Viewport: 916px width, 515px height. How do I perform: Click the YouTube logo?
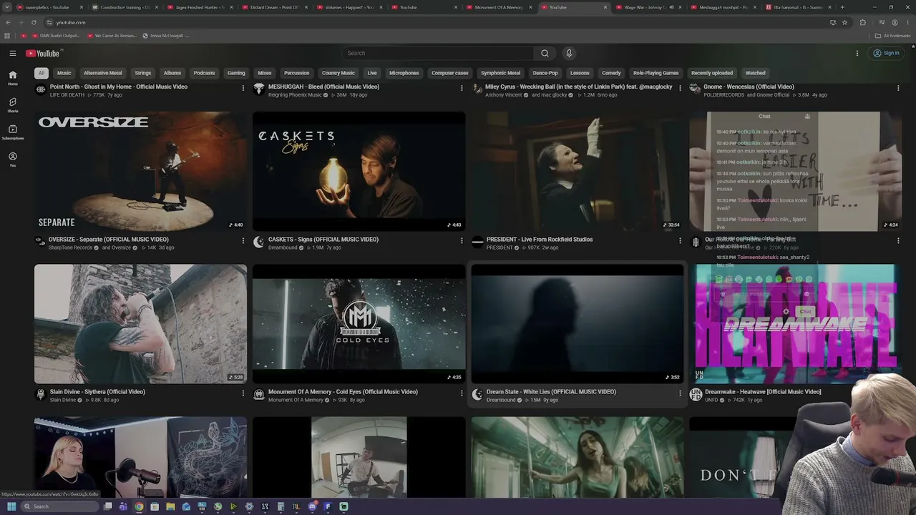tap(43, 53)
